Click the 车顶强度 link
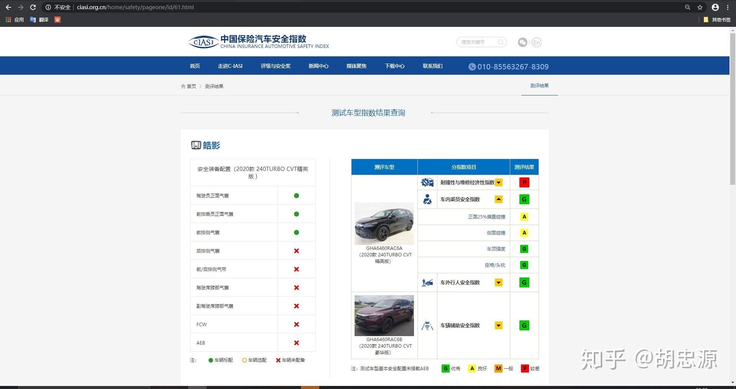 [496, 249]
